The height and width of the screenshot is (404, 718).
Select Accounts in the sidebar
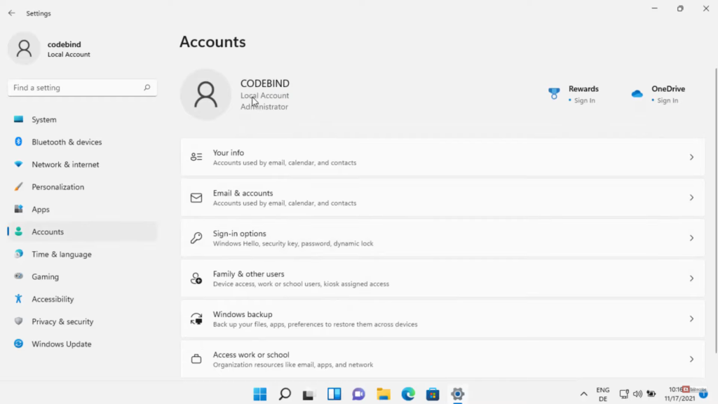click(83, 231)
